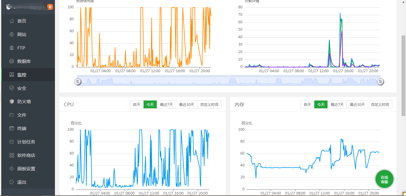Open the 面板设置 menu item
406x196 pixels.
pyautogui.click(x=28, y=169)
